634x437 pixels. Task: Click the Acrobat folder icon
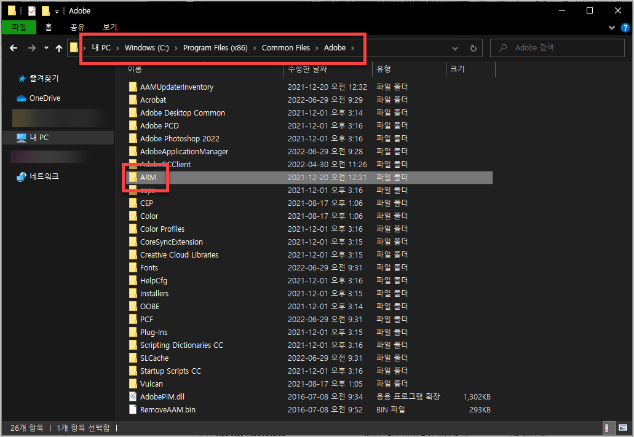[133, 100]
